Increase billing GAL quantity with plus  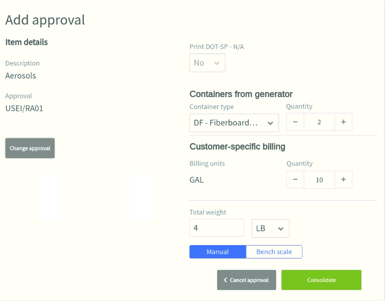tap(343, 179)
